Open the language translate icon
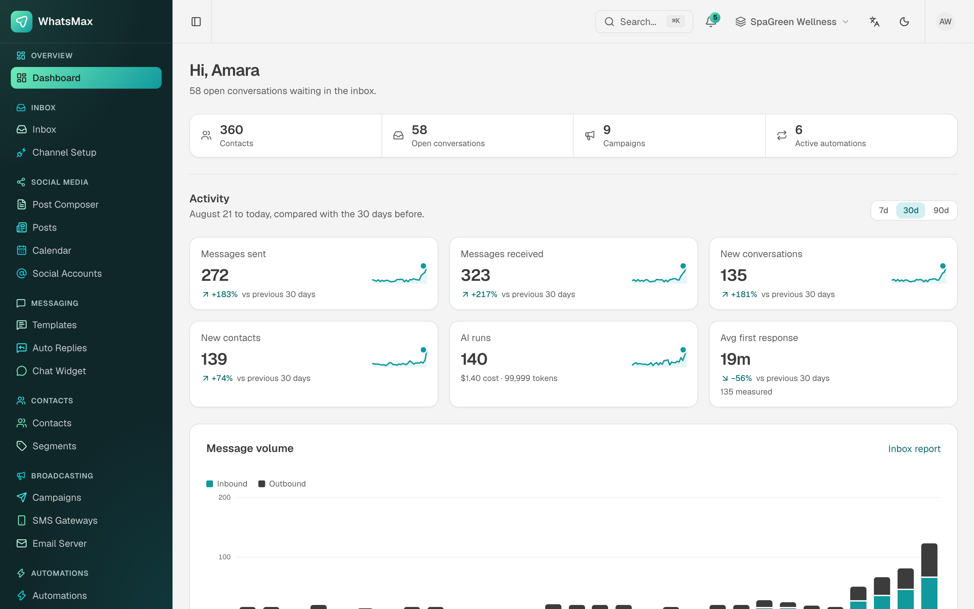The width and height of the screenshot is (974, 609). click(874, 22)
